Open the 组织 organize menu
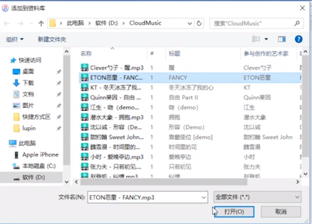Viewport: 312px width, 224px height. coord(15,39)
